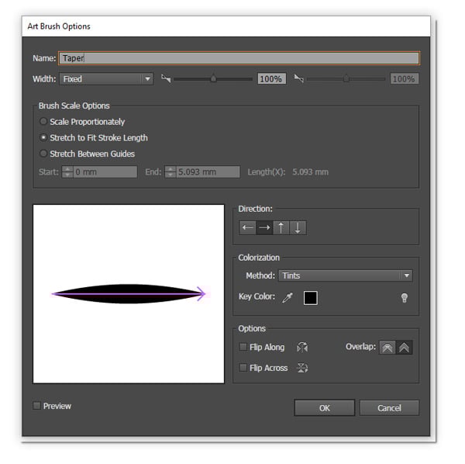Open the black Key Color swatch

[310, 298]
